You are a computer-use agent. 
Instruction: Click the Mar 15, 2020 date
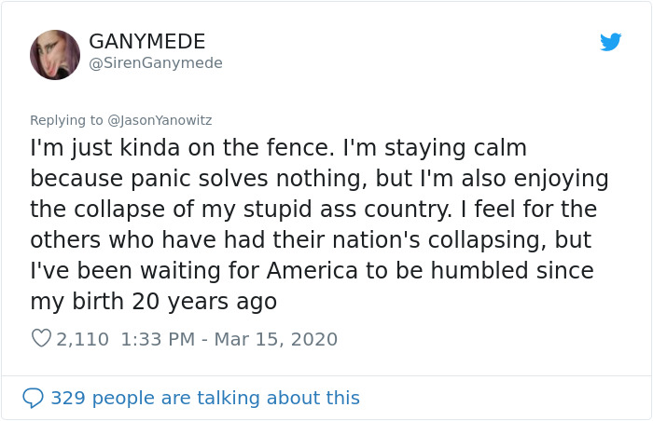[x=273, y=339]
